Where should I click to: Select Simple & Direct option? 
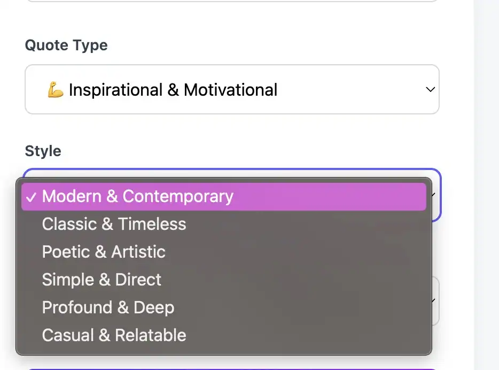(x=102, y=280)
